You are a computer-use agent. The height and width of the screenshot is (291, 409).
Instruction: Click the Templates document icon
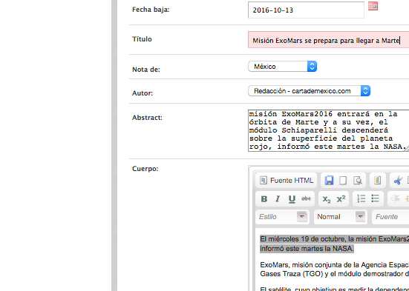click(377, 181)
